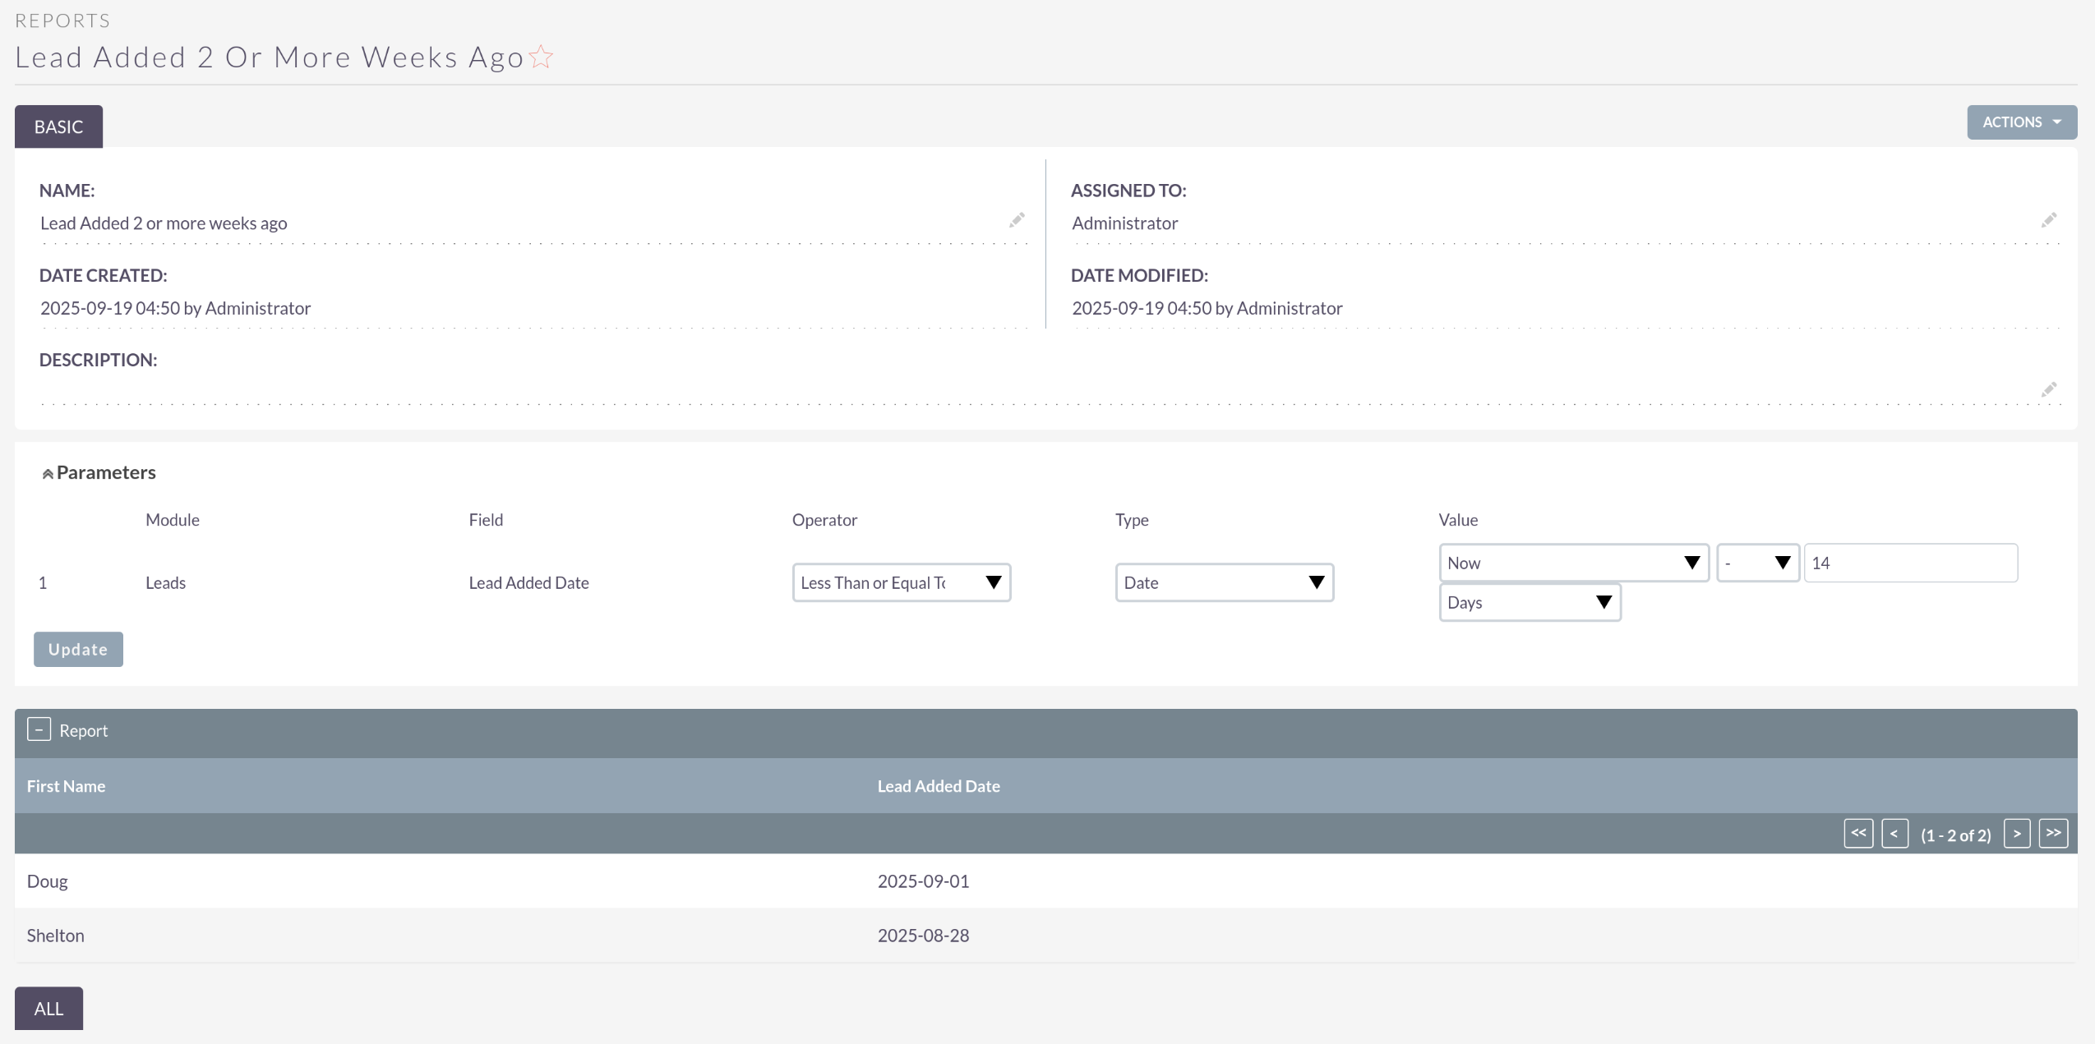Screen dimensions: 2095x1044
Task: Select the Basic tab
Action: [58, 126]
